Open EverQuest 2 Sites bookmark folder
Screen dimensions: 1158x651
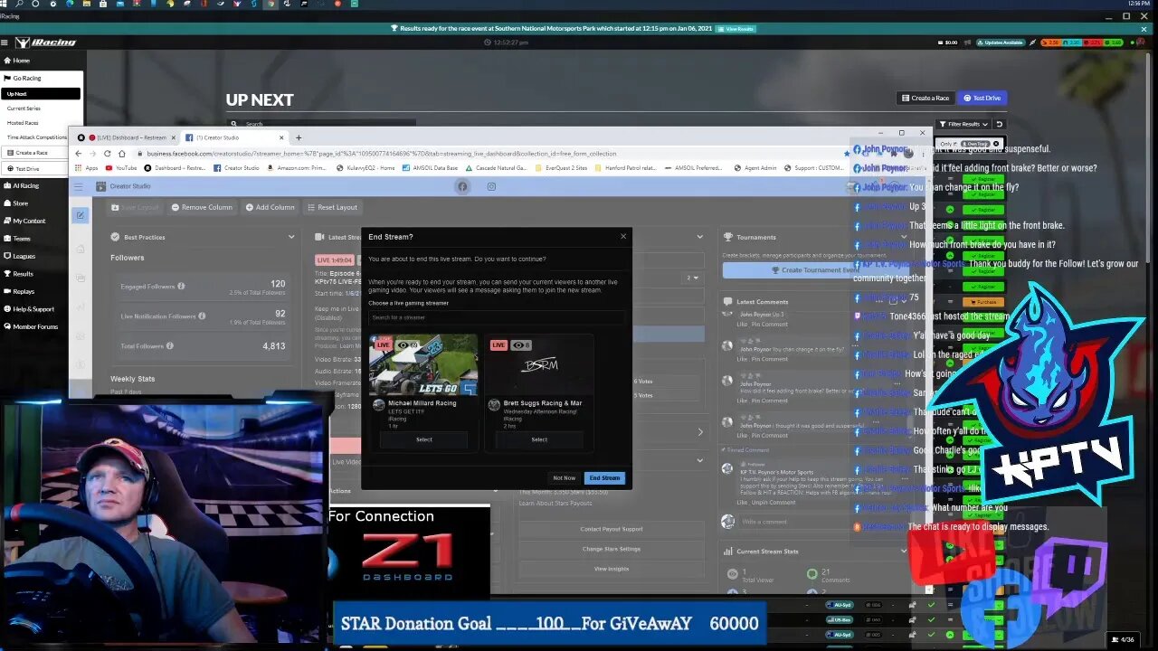pos(561,167)
